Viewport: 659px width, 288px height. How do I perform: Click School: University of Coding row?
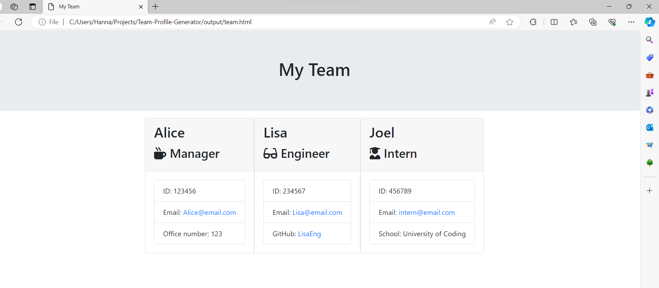[422, 233]
